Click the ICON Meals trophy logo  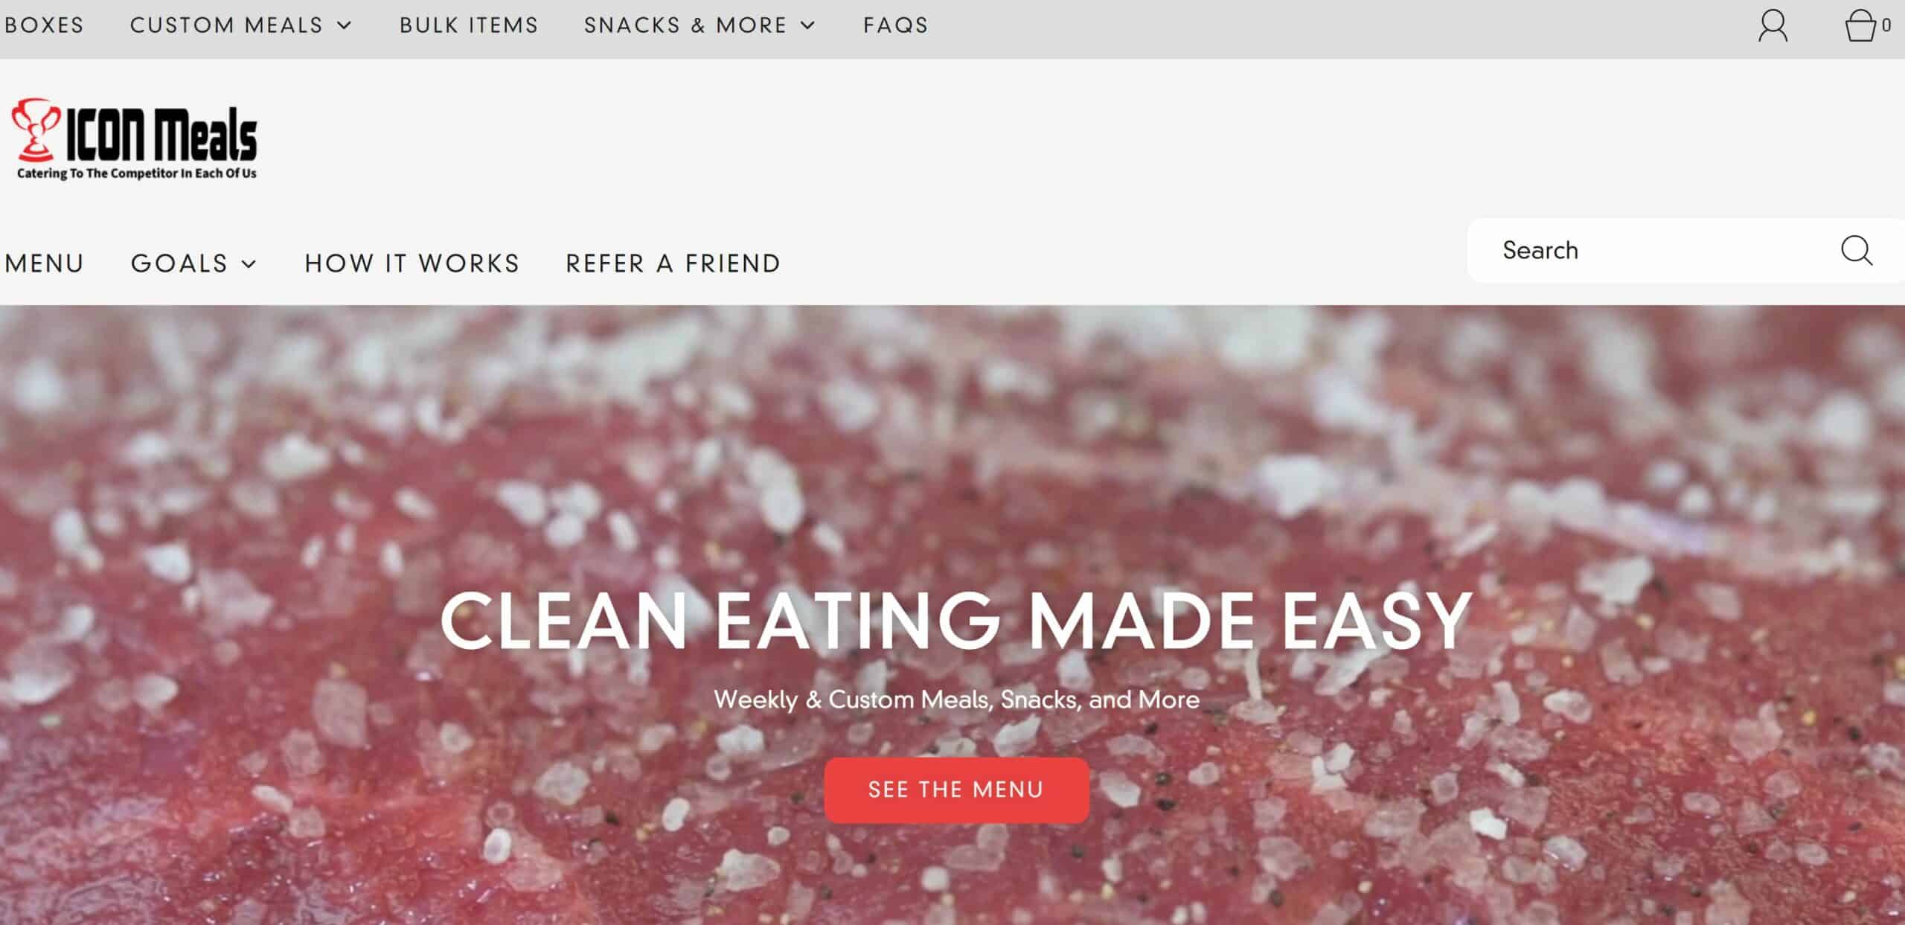click(135, 139)
